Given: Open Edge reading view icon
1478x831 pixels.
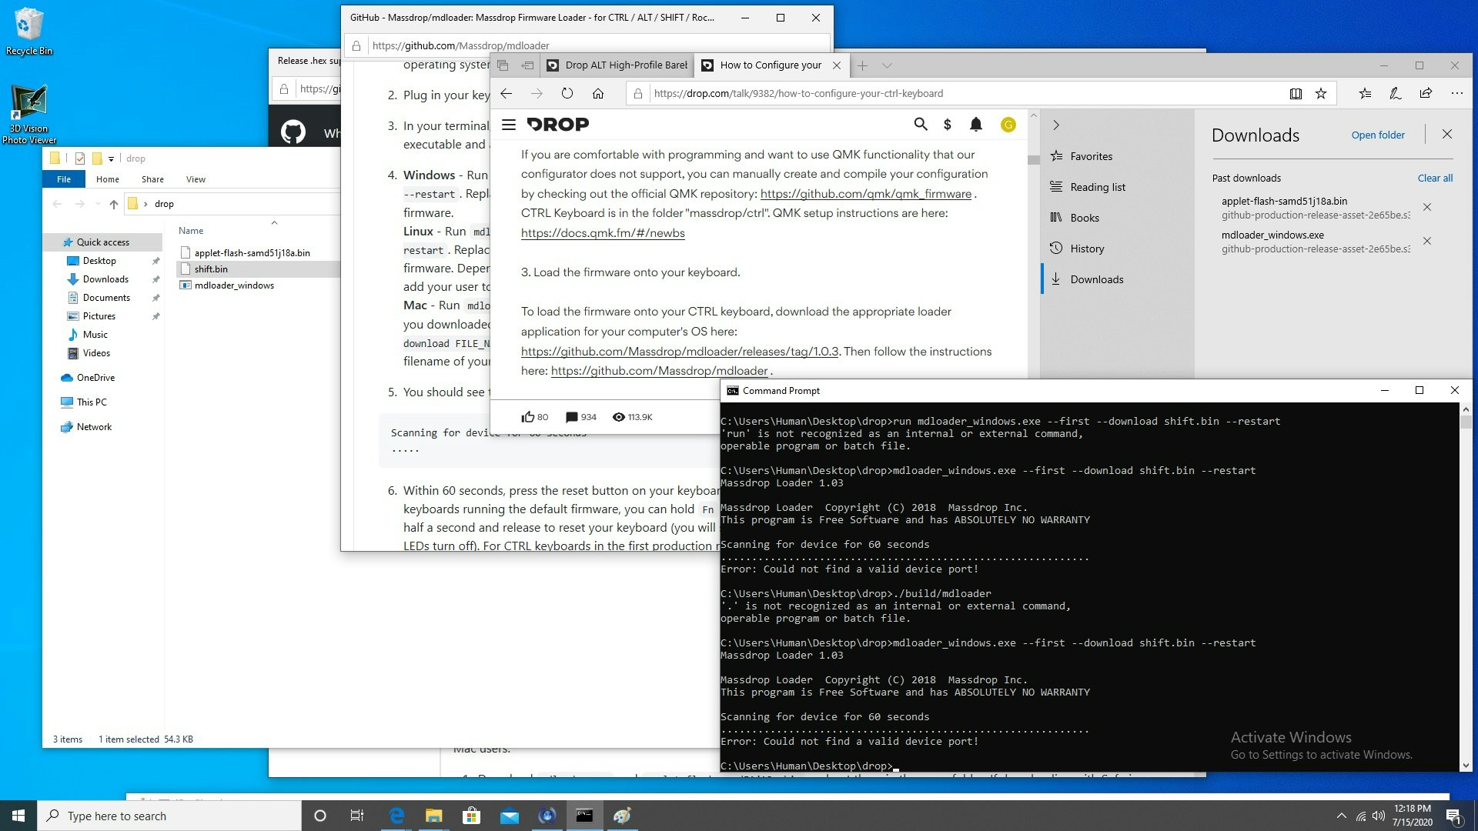Looking at the screenshot, I should point(1296,93).
